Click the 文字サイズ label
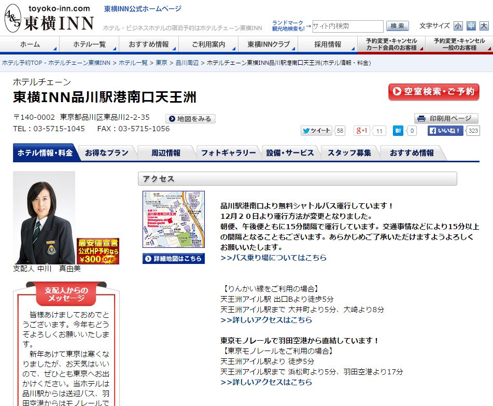493x406 pixels. [434, 26]
